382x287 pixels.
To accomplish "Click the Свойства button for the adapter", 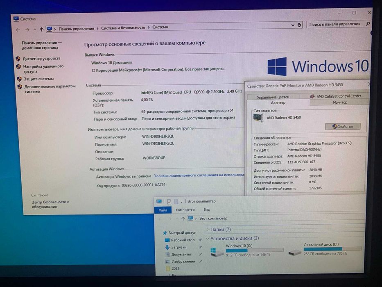I will click(343, 126).
